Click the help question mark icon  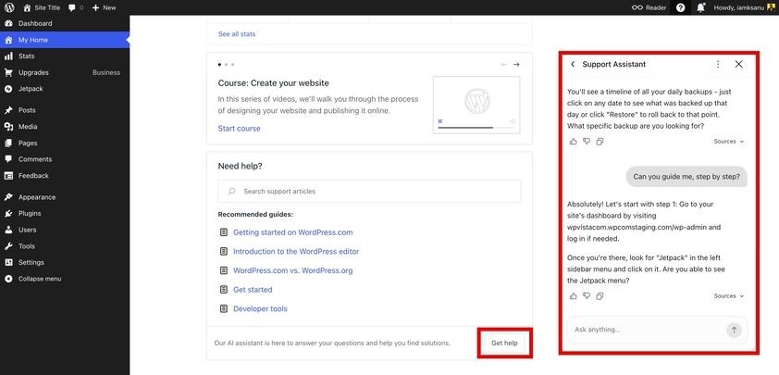[680, 7]
